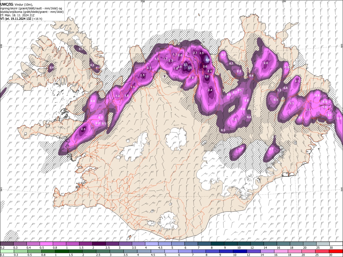
Task: Click the 'rigning/skúrir (grænt/blátt/rautt' header line
Action: point(31,8)
